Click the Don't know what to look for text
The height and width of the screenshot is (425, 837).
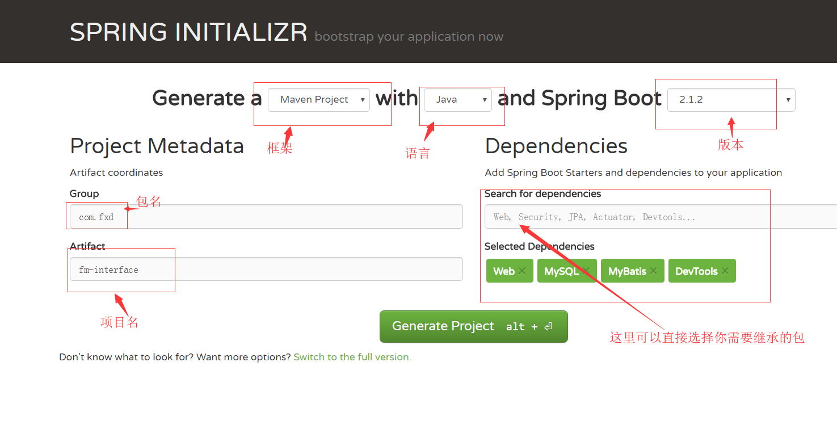tap(175, 357)
